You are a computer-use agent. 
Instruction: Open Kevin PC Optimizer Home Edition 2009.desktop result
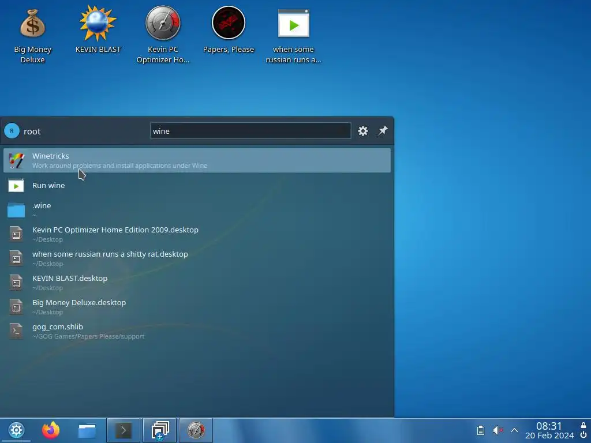(197, 234)
